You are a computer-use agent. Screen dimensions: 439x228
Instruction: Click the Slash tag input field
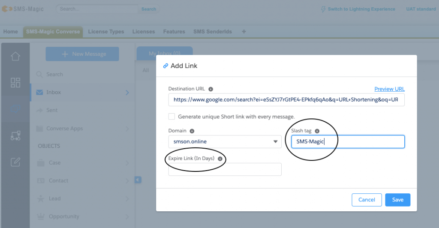348,141
